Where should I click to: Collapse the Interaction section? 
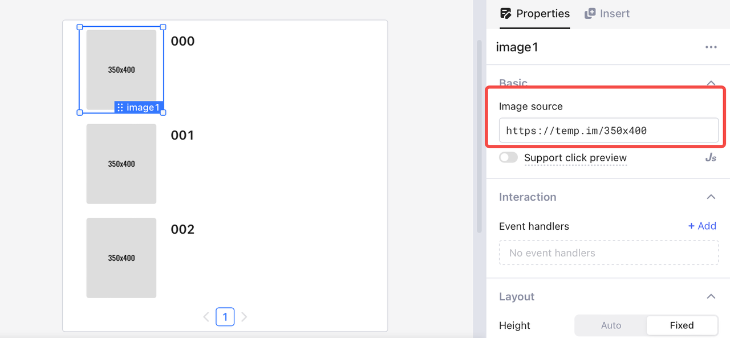(711, 197)
